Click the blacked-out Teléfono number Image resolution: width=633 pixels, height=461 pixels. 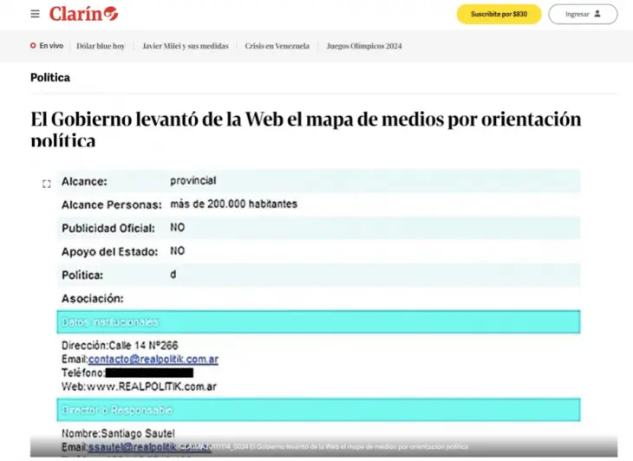click(149, 373)
